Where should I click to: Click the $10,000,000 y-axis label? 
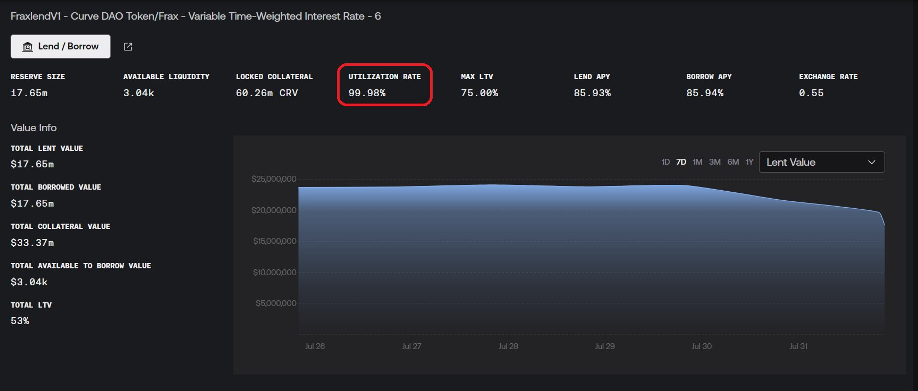tap(275, 273)
